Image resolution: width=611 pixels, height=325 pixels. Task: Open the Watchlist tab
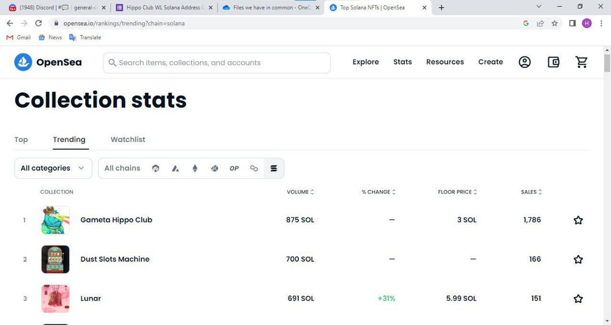pos(128,139)
